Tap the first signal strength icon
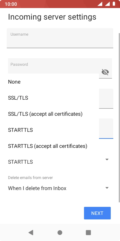 [100, 4]
